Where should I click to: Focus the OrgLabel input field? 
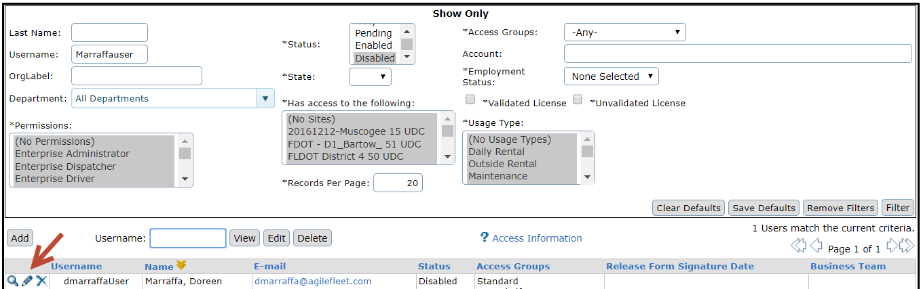136,76
